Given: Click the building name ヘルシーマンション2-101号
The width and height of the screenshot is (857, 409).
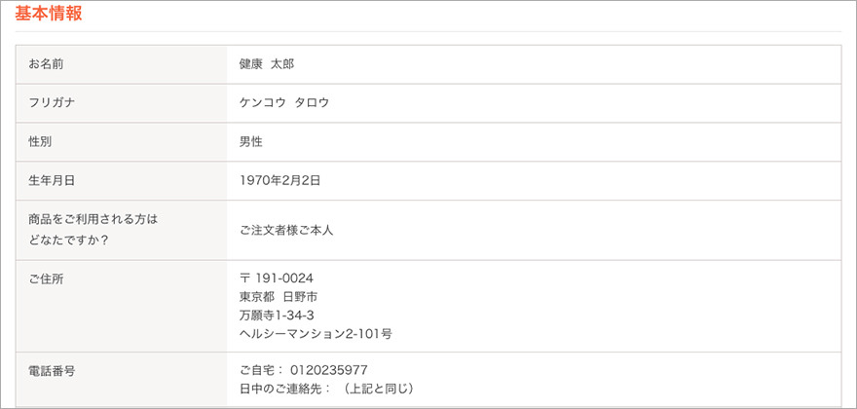Looking at the screenshot, I should (316, 334).
